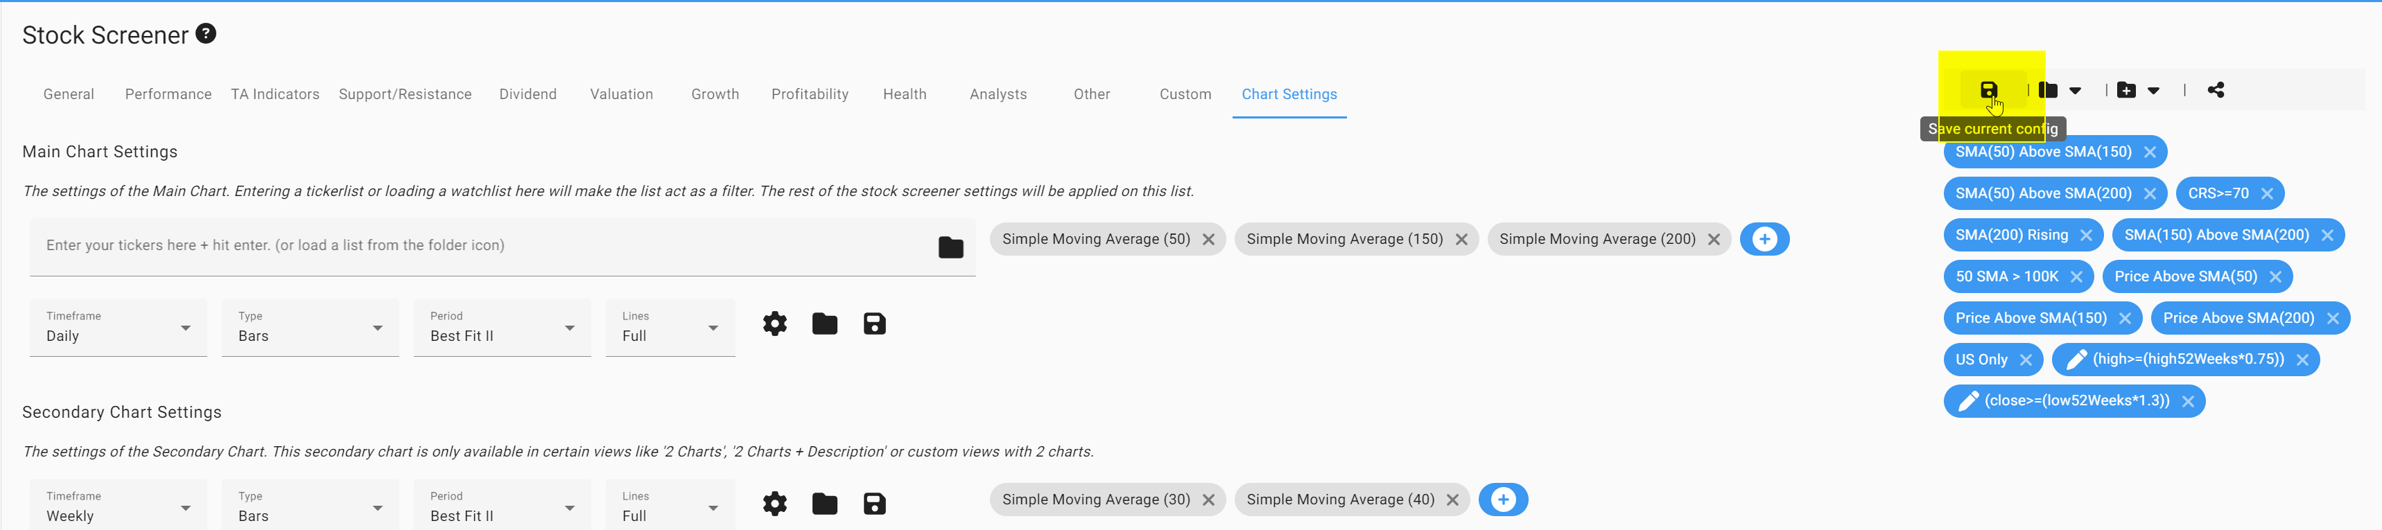Viewport: 2382px width, 530px height.
Task: Open Secondary Chart settings gear
Action: pyautogui.click(x=774, y=504)
